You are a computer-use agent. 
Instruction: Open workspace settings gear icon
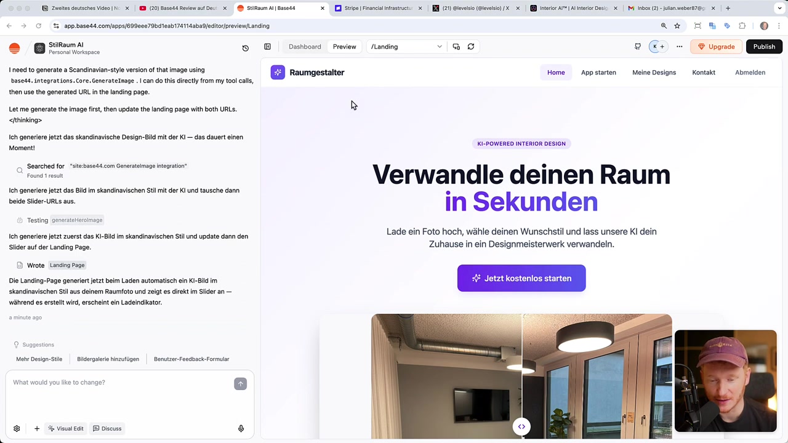pyautogui.click(x=17, y=428)
